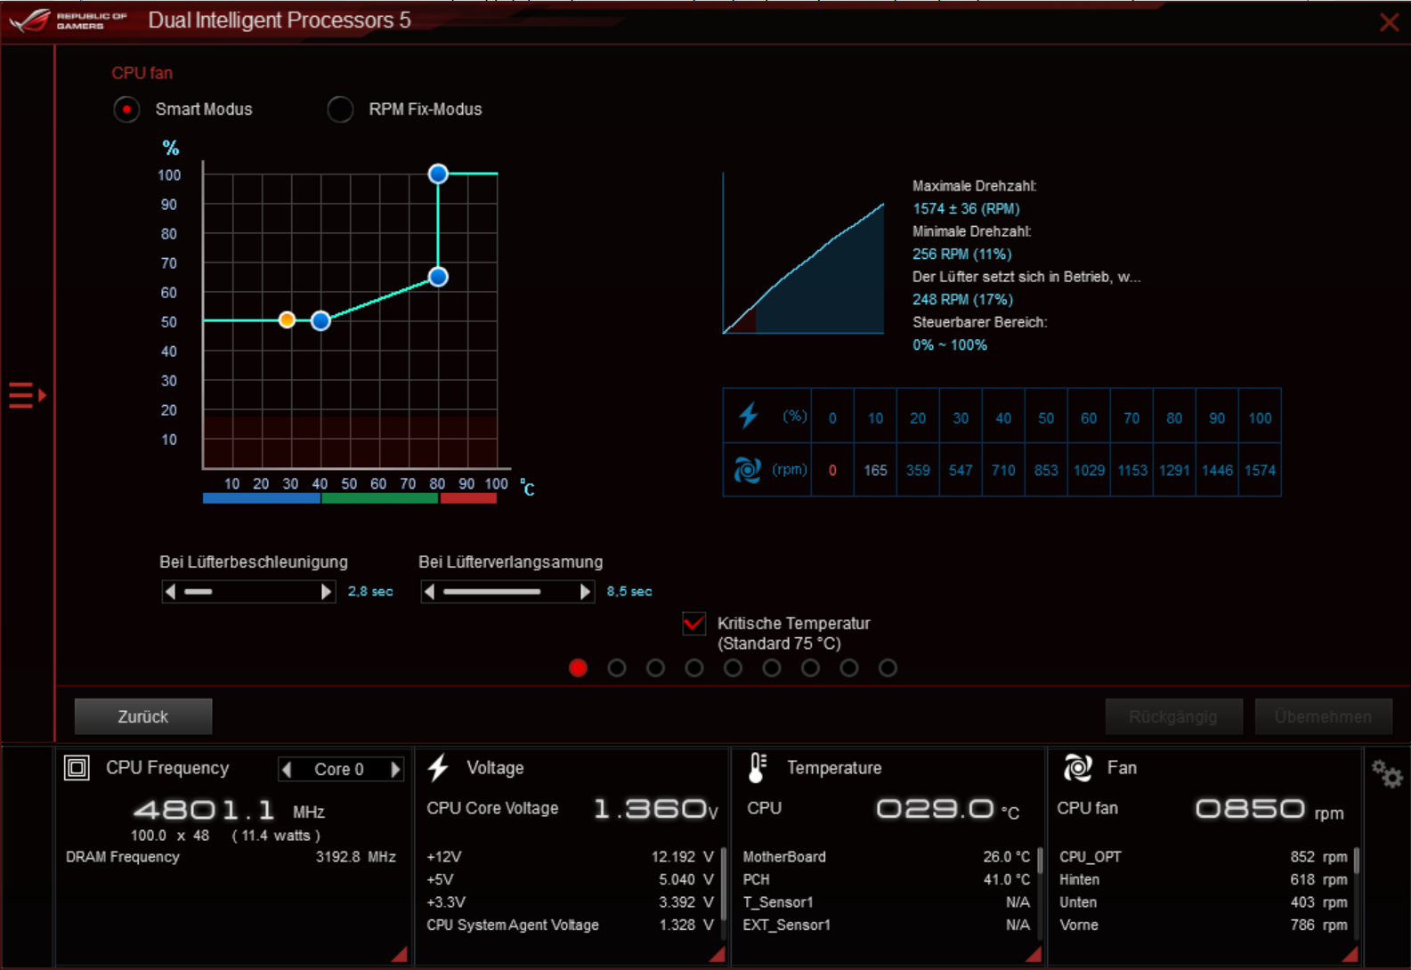Click the Zurück button

pyautogui.click(x=143, y=716)
